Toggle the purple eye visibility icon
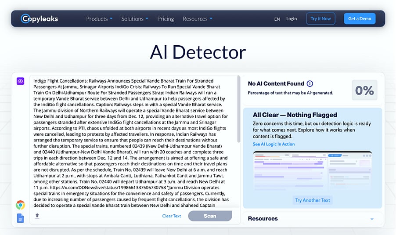The image size is (396, 235). coord(20,81)
